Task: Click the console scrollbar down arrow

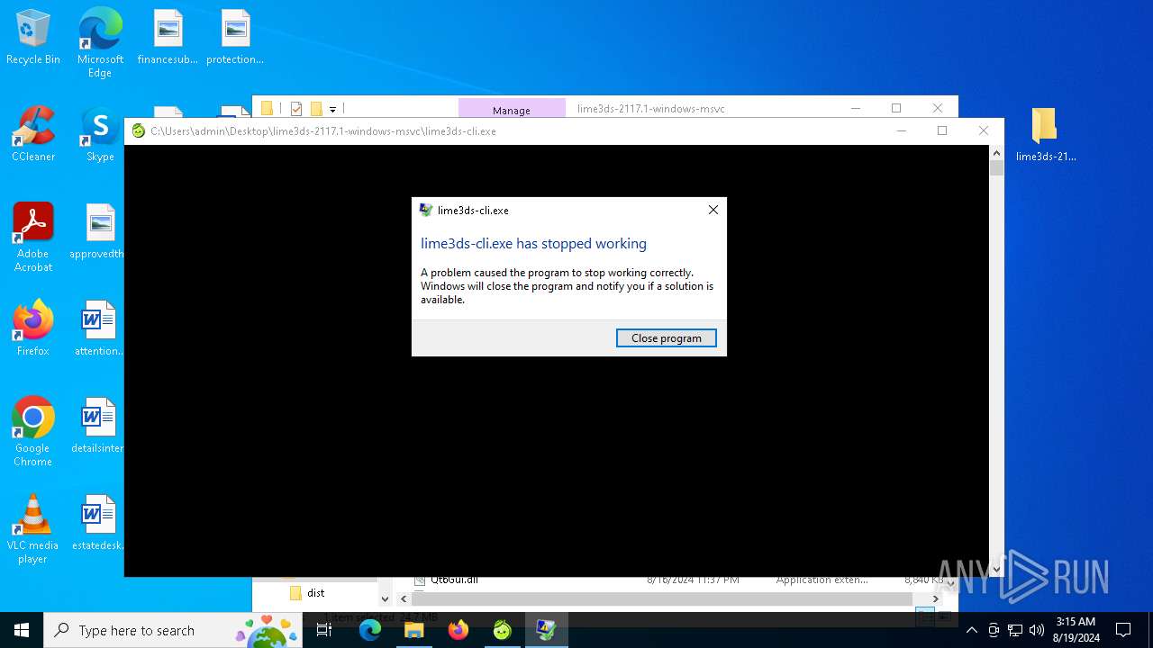Action: 996,569
